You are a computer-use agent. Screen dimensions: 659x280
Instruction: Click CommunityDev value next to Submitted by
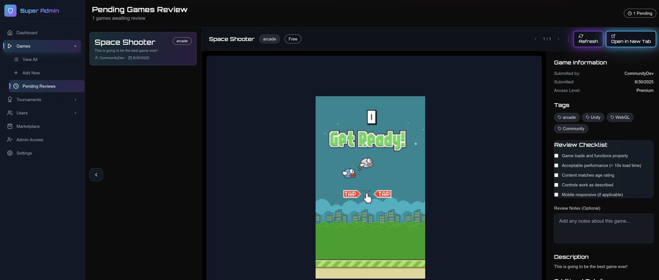639,73
